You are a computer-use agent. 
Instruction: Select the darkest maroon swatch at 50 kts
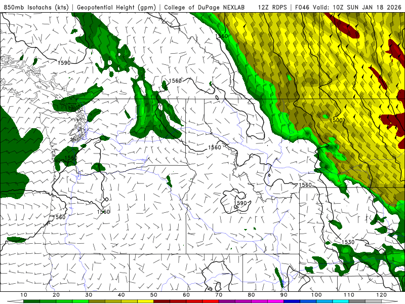click(161, 301)
